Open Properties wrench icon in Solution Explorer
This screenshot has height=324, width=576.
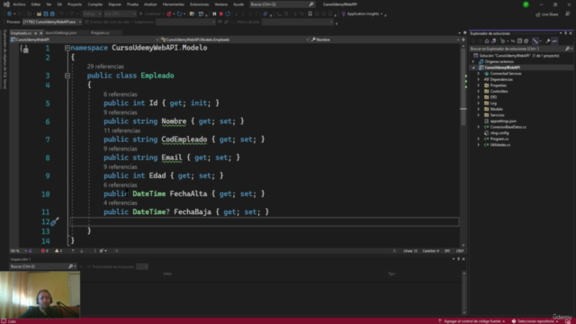click(548, 41)
